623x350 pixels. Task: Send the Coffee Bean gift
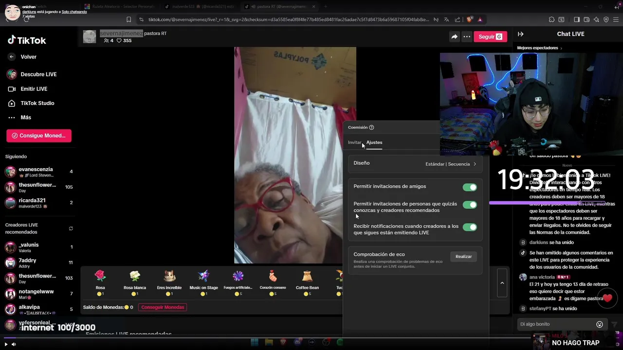pyautogui.click(x=307, y=282)
